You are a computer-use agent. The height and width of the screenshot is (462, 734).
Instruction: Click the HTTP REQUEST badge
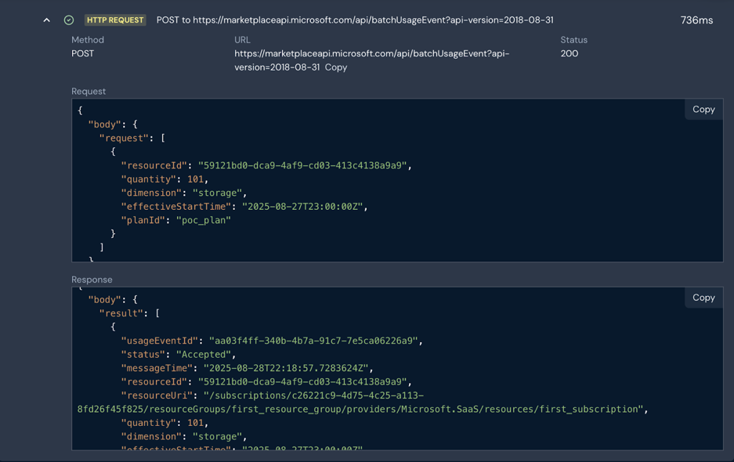[x=115, y=20]
